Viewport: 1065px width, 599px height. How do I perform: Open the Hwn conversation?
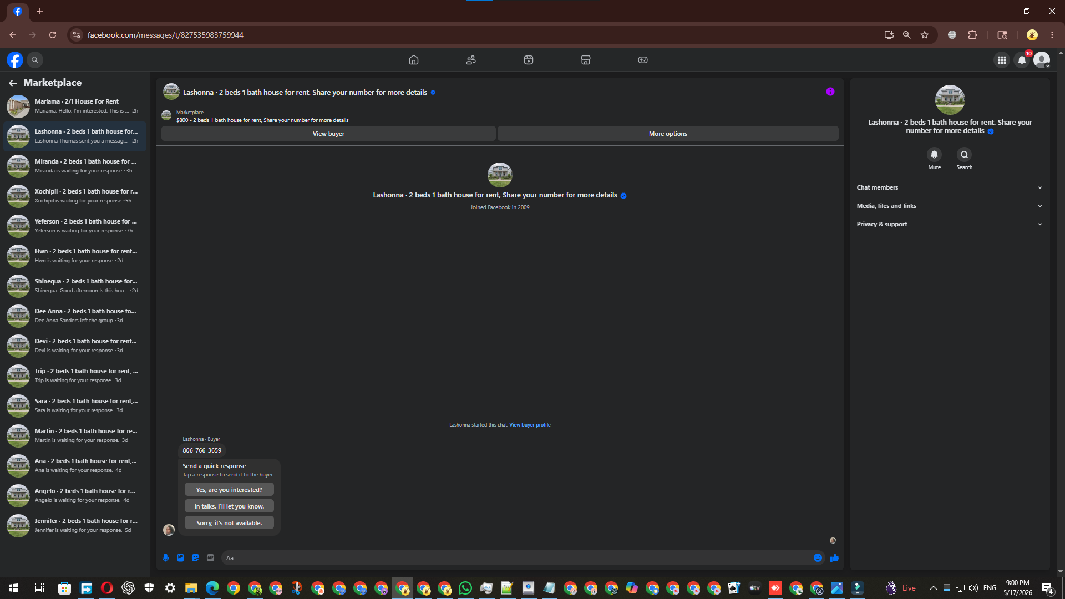[75, 256]
